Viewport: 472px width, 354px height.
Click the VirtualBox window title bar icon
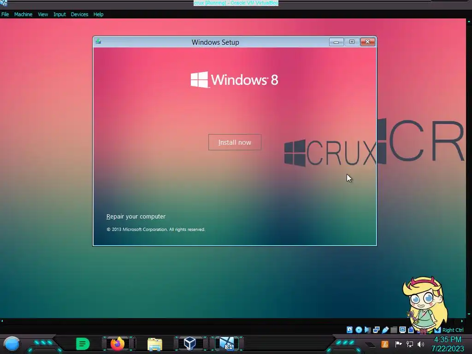point(4,3)
